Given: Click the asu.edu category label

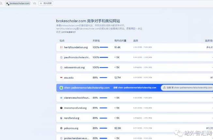Looking at the screenshot, I should tap(143, 78).
